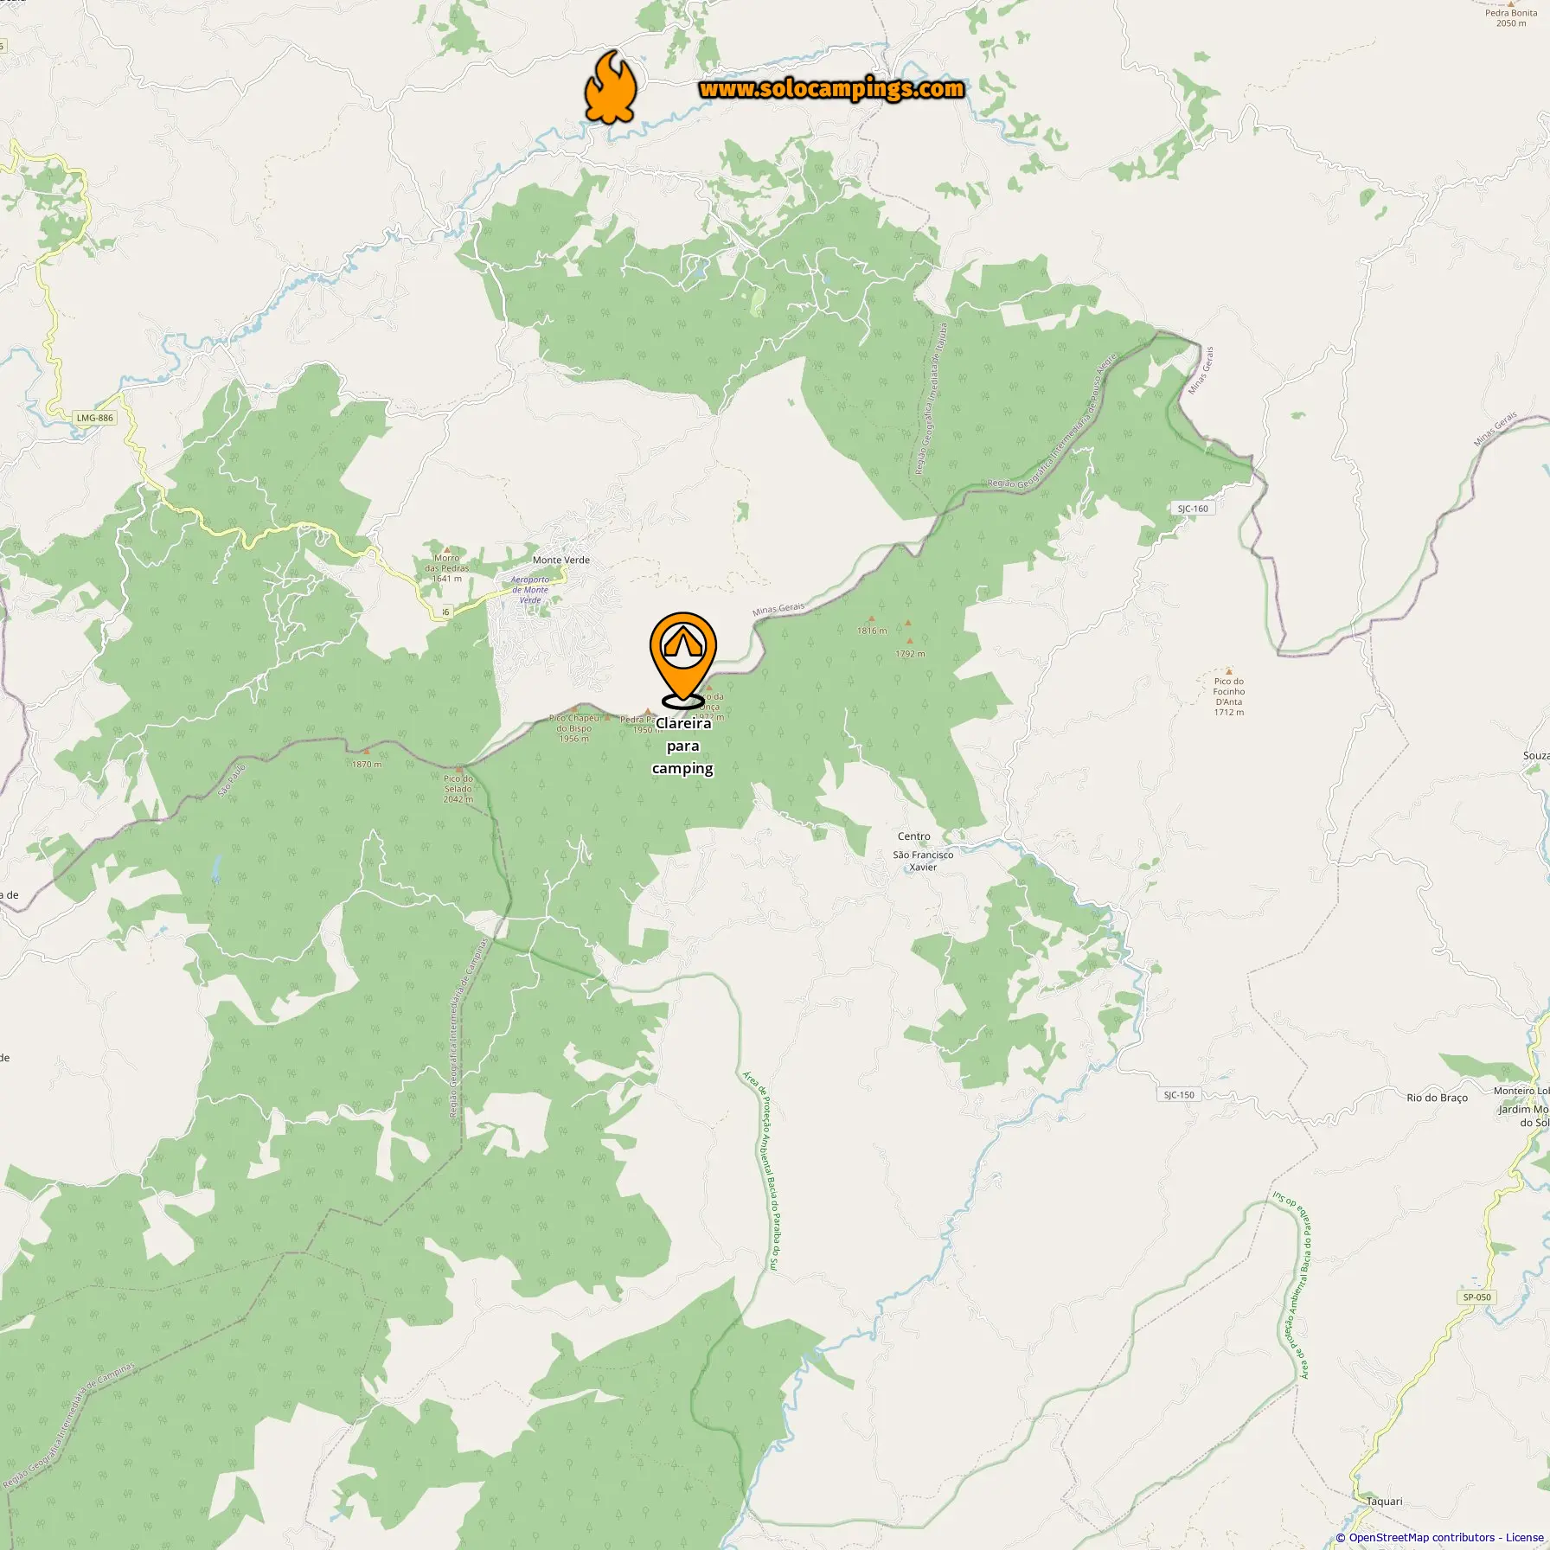
Task: Select the Morro das Pedras peak triangle
Action: pos(447,549)
